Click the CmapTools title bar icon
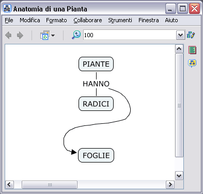The height and width of the screenshot is (194, 203). [7, 8]
